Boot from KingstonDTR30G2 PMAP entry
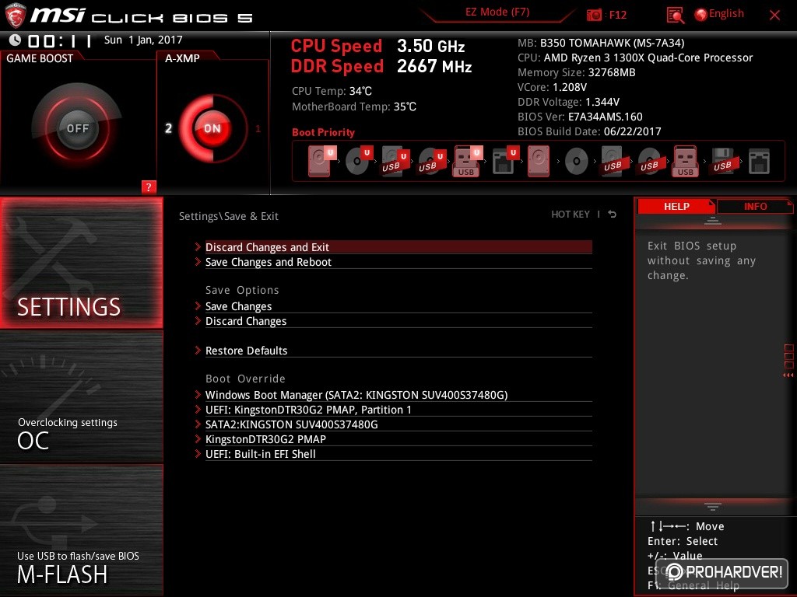 click(398, 439)
